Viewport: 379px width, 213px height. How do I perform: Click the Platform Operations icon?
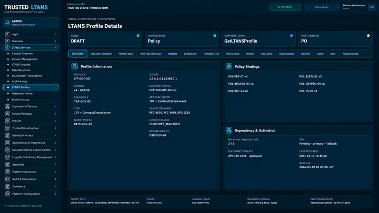pyautogui.click(x=7, y=171)
